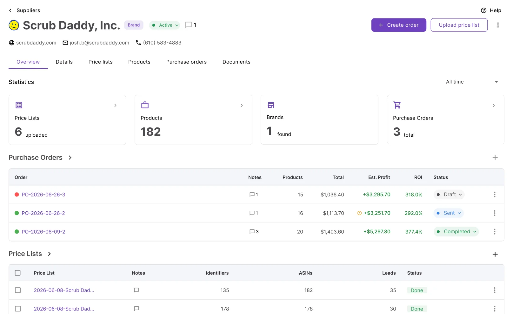Open supplier more options kebab menu
The height and width of the screenshot is (314, 513).
click(498, 25)
